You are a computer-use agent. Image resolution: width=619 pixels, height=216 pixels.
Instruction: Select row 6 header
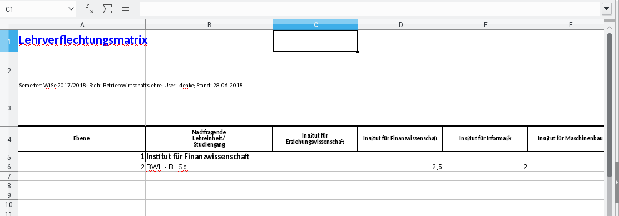pos(9,167)
